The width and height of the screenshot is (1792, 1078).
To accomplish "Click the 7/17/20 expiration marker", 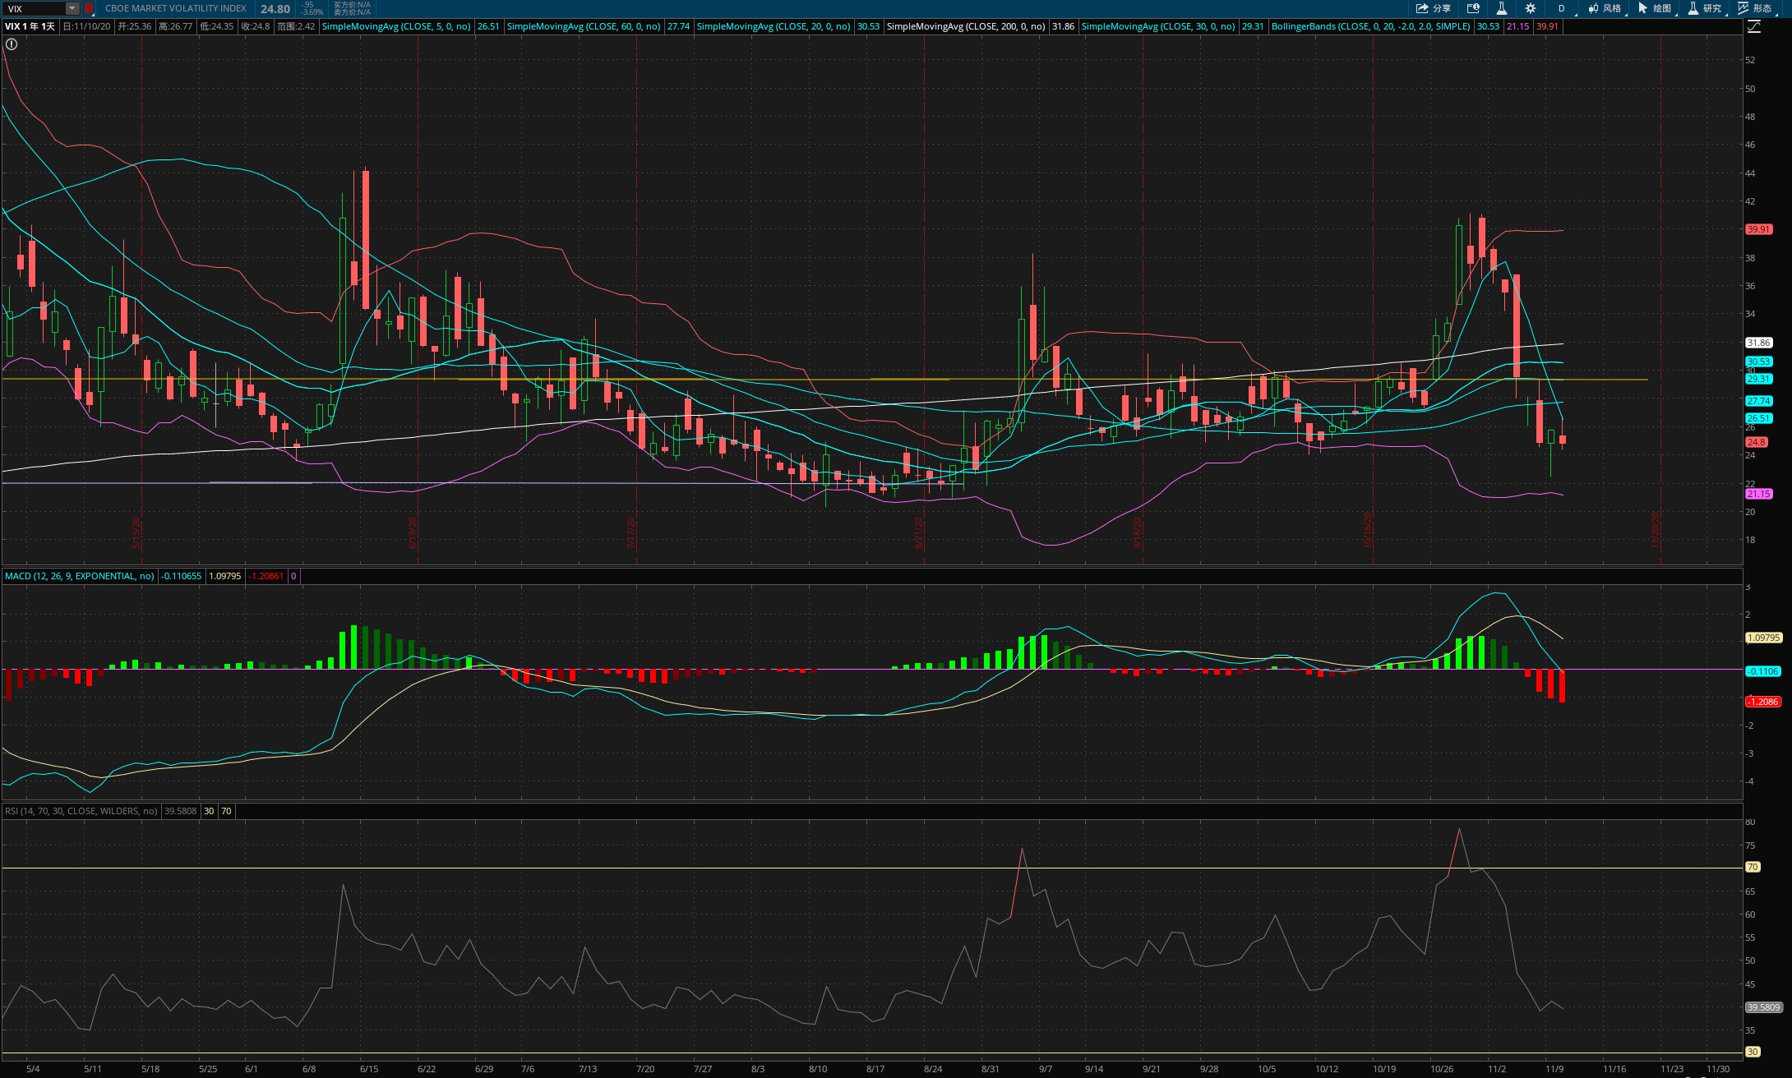I will 631,532.
